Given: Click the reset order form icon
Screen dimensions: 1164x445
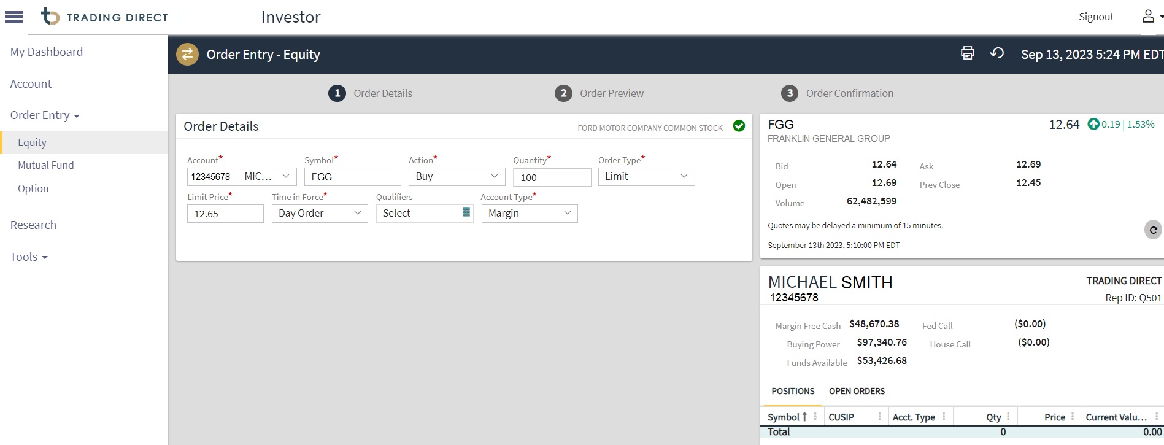Looking at the screenshot, I should 996,53.
